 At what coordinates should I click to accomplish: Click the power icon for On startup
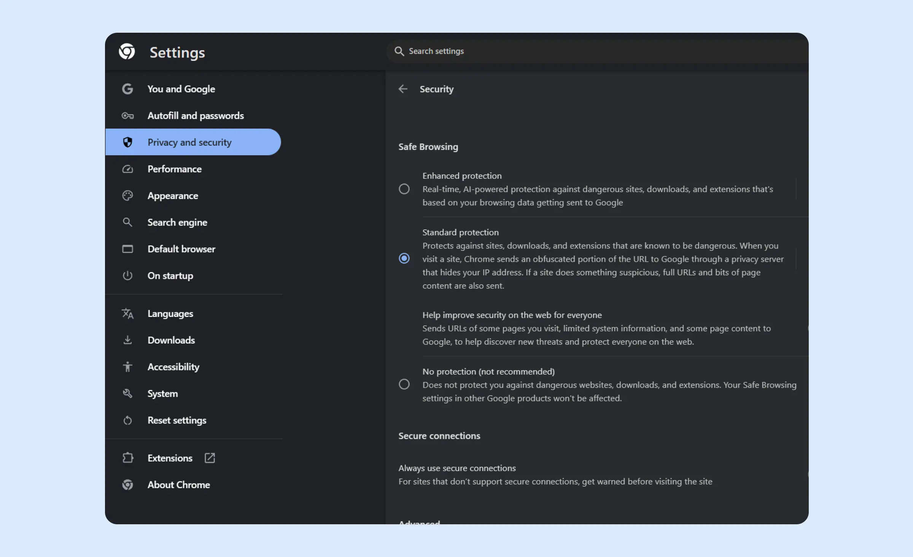pos(127,275)
